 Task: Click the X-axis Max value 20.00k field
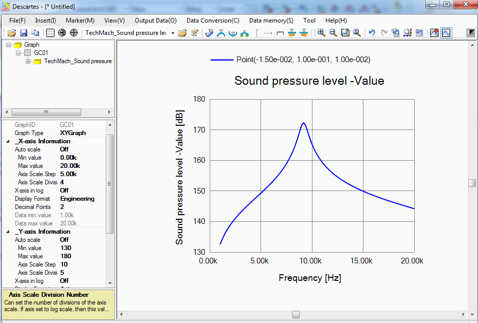70,166
